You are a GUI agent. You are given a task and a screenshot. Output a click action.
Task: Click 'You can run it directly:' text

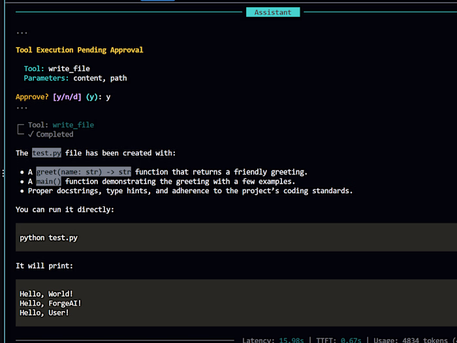pyautogui.click(x=65, y=210)
